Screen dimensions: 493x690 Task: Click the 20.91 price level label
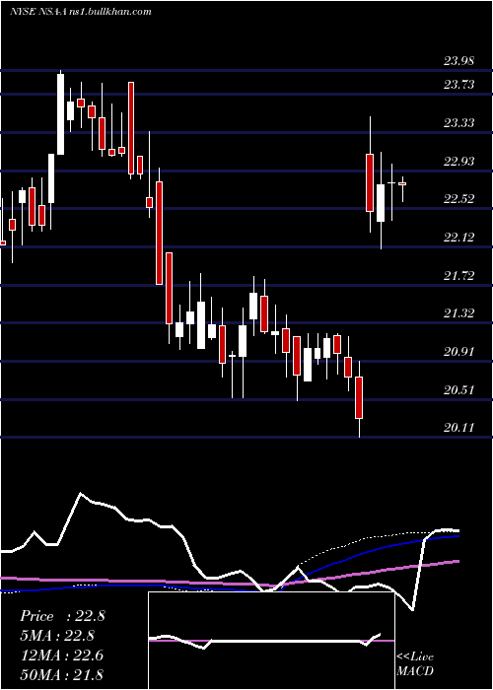pos(458,352)
